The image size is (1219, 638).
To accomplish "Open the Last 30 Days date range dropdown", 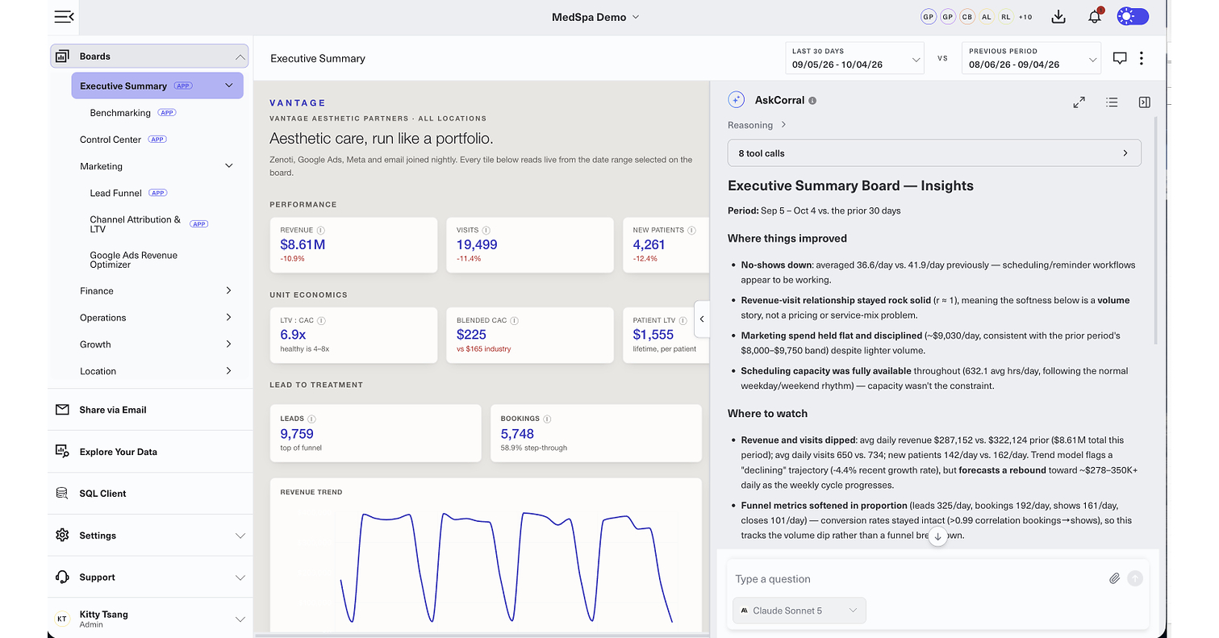I will tap(855, 58).
